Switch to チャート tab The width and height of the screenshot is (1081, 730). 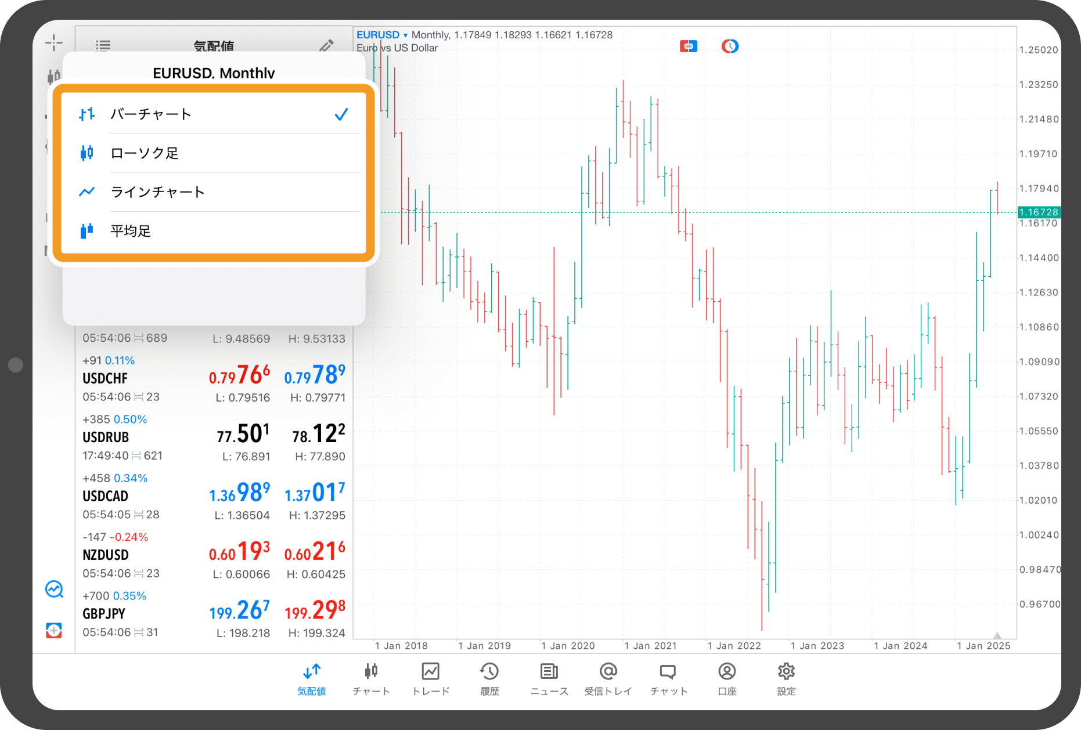click(372, 679)
